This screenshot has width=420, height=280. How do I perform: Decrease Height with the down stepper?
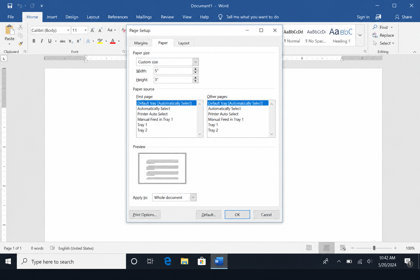(195, 81)
